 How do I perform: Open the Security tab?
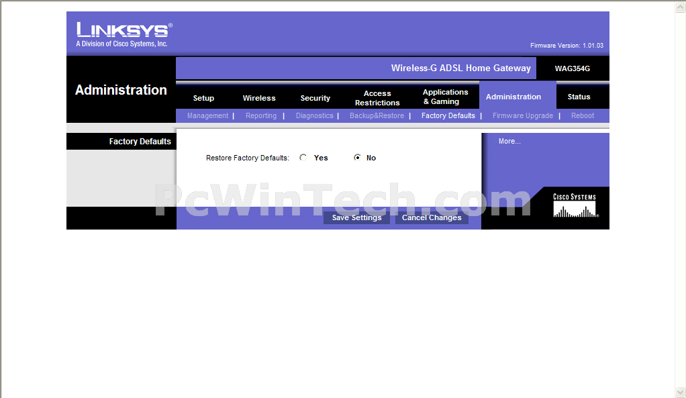click(x=315, y=98)
